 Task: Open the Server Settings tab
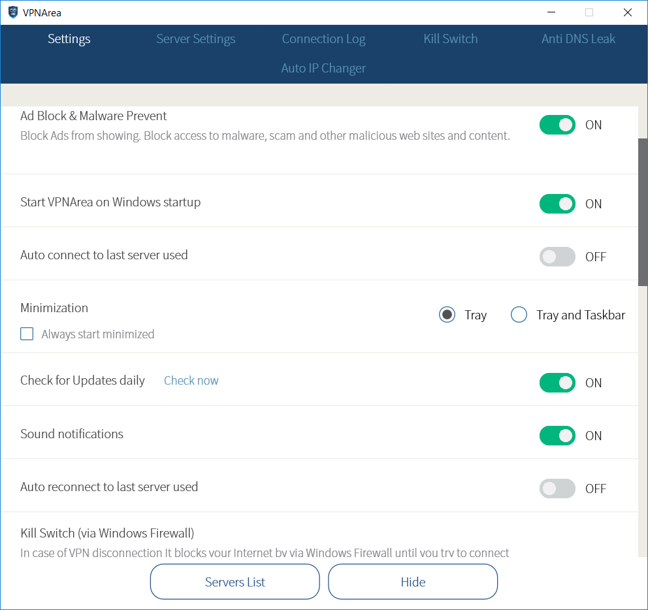pyautogui.click(x=195, y=39)
